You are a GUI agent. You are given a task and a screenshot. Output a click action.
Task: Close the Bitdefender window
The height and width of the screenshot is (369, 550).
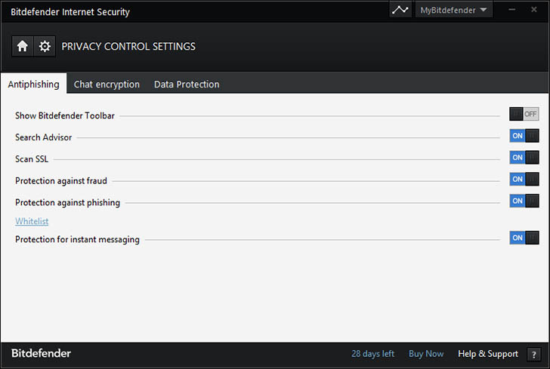point(534,10)
